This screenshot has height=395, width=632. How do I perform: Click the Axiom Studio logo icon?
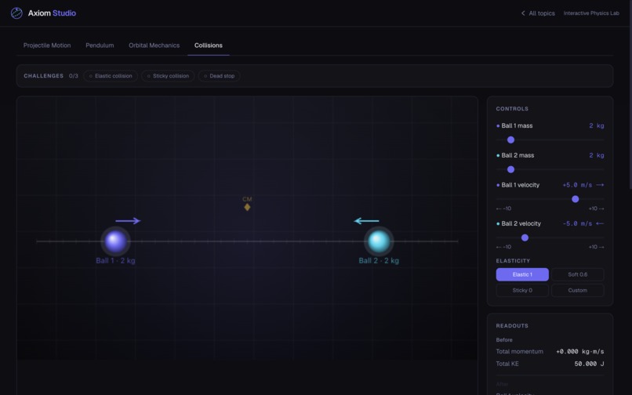[x=16, y=13]
